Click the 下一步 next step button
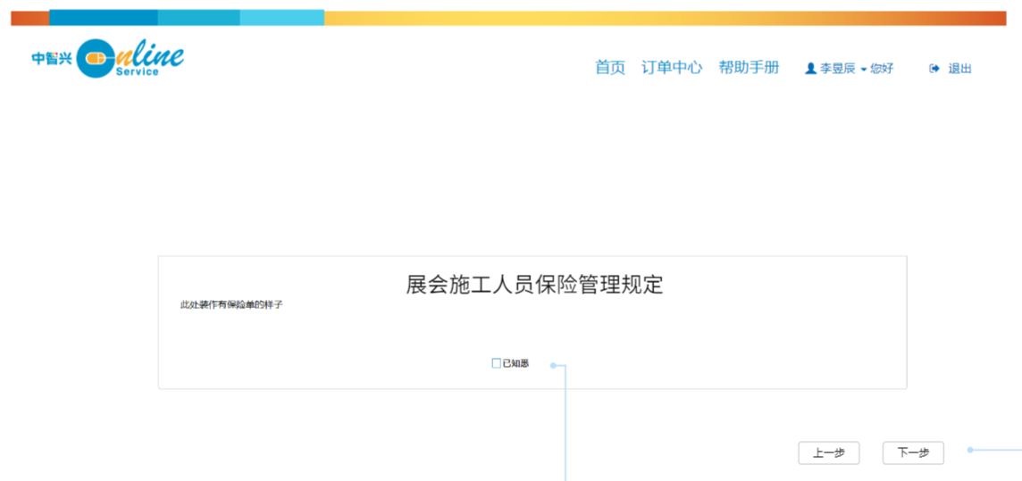 pyautogui.click(x=912, y=453)
